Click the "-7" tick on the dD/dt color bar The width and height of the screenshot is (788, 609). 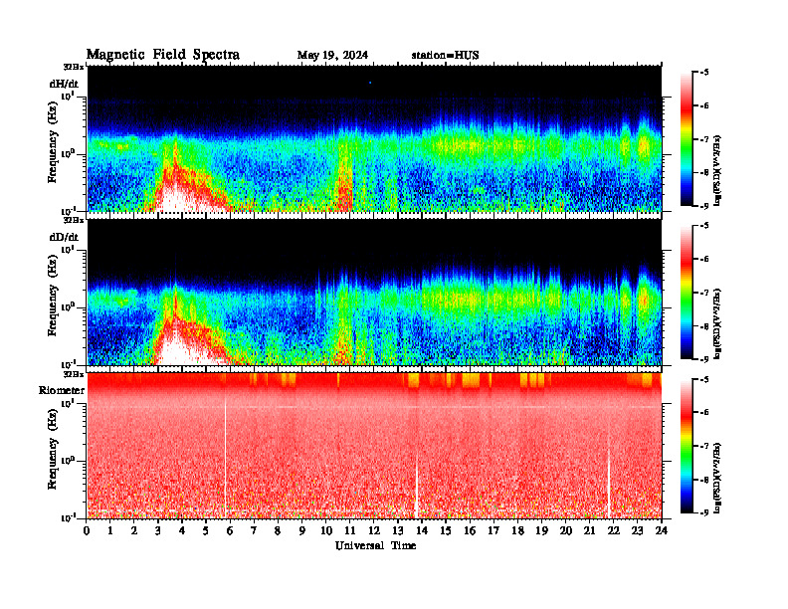point(704,293)
